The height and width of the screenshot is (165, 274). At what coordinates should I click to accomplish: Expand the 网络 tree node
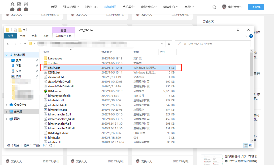coord(7,119)
